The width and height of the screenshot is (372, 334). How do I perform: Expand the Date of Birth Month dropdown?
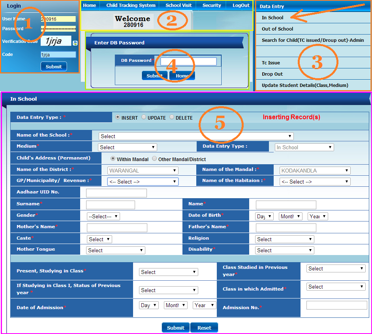click(290, 216)
